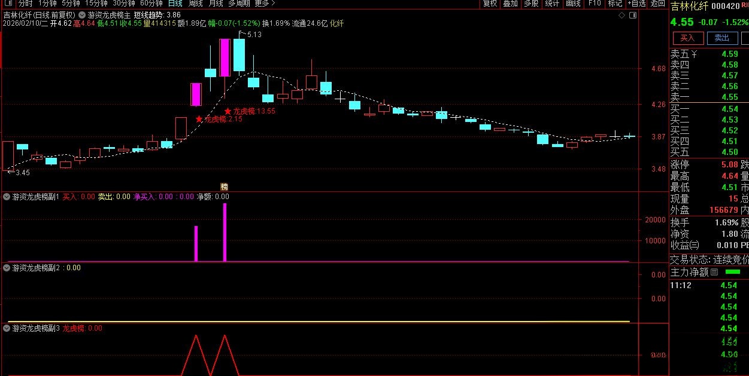The height and width of the screenshot is (376, 749).
Task: Open the 游资龙虎榜副1 indicator dropdown
Action: coord(7,196)
